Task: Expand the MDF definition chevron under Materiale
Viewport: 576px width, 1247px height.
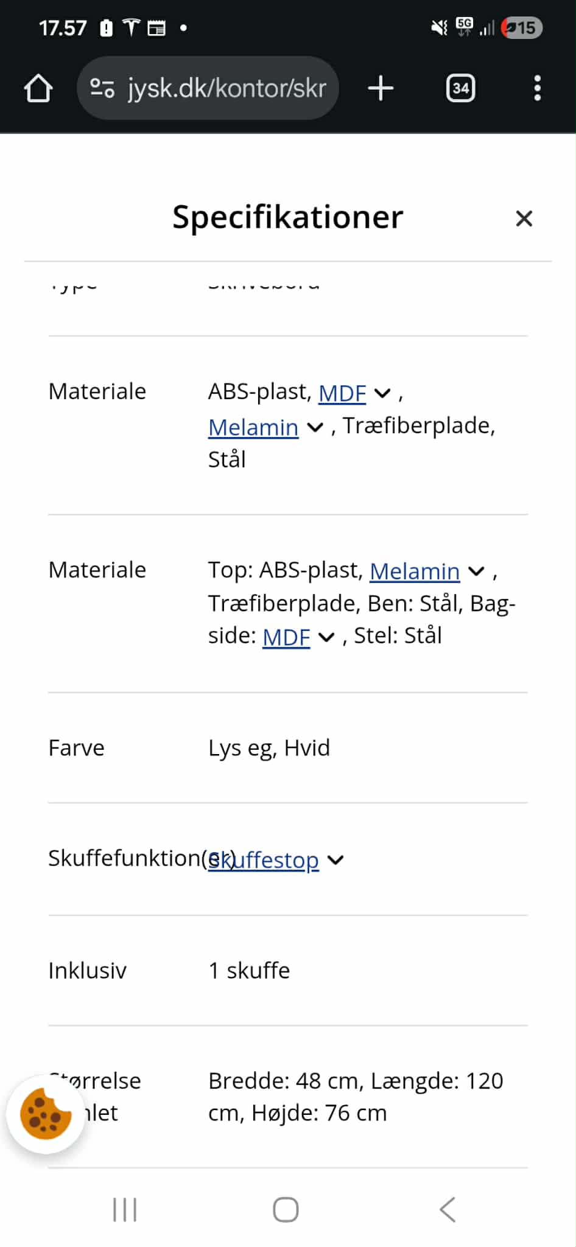Action: [383, 393]
